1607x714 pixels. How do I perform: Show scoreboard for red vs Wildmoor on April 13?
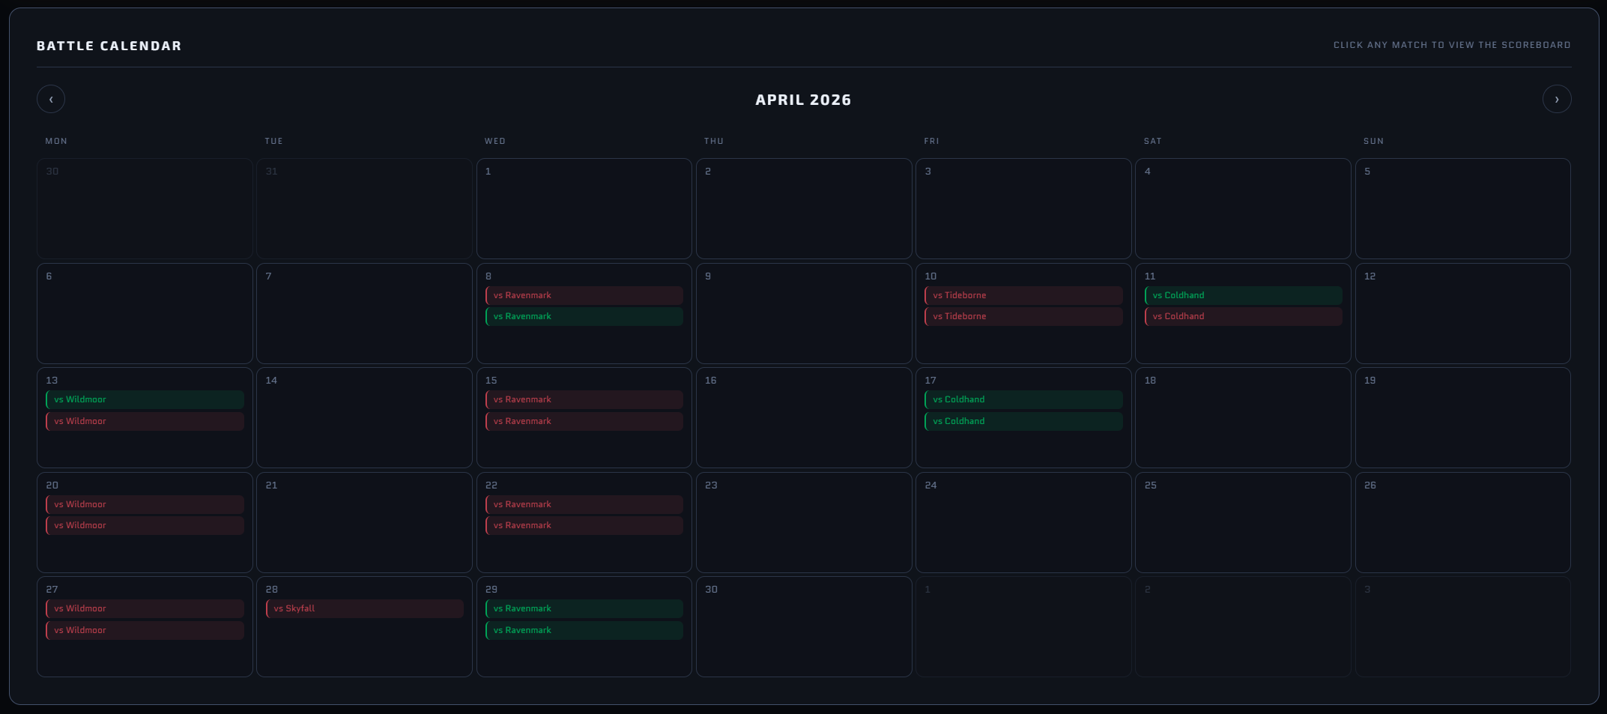click(x=145, y=421)
